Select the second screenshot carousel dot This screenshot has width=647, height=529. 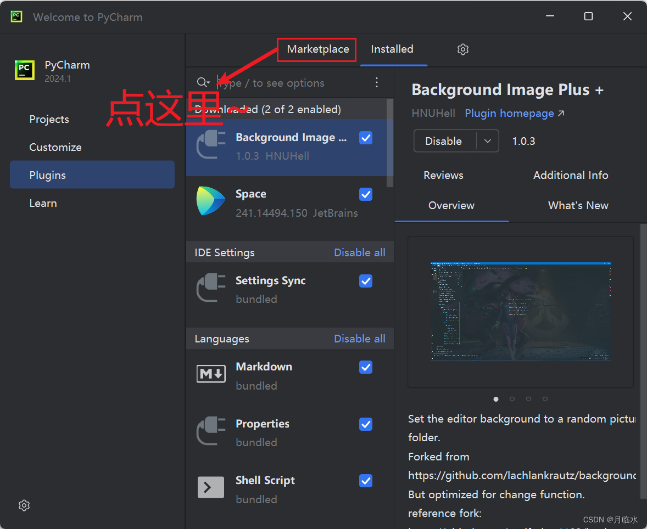tap(512, 399)
